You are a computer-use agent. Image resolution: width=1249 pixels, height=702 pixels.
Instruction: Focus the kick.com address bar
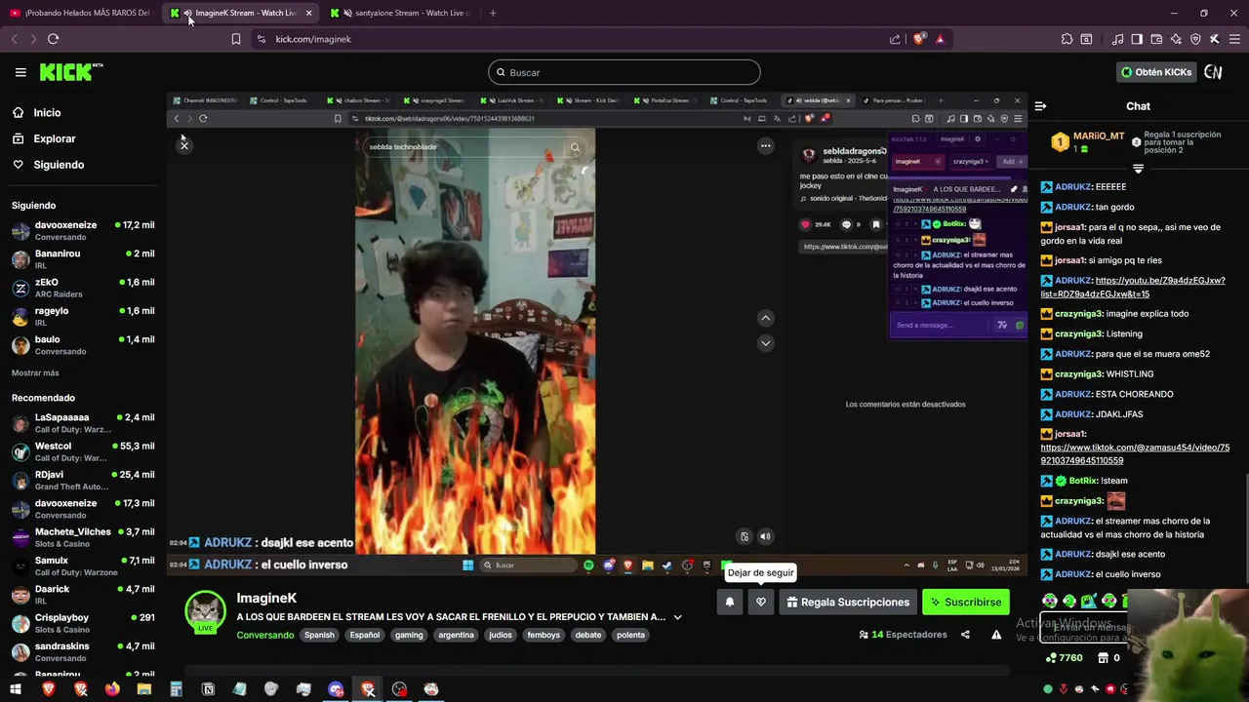[x=566, y=39]
